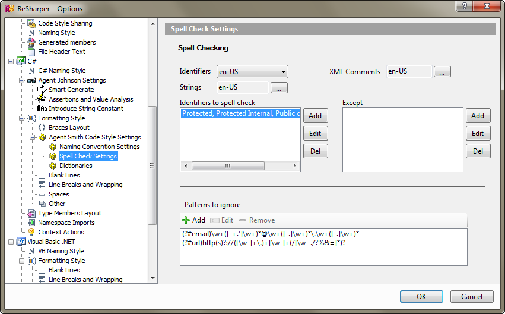
Task: Select Naming Convention Settings tree item
Action: 100,147
